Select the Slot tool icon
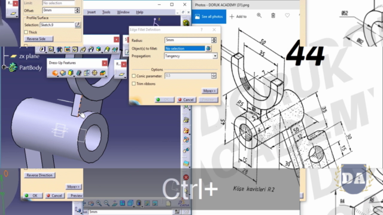 [x=91, y=50]
